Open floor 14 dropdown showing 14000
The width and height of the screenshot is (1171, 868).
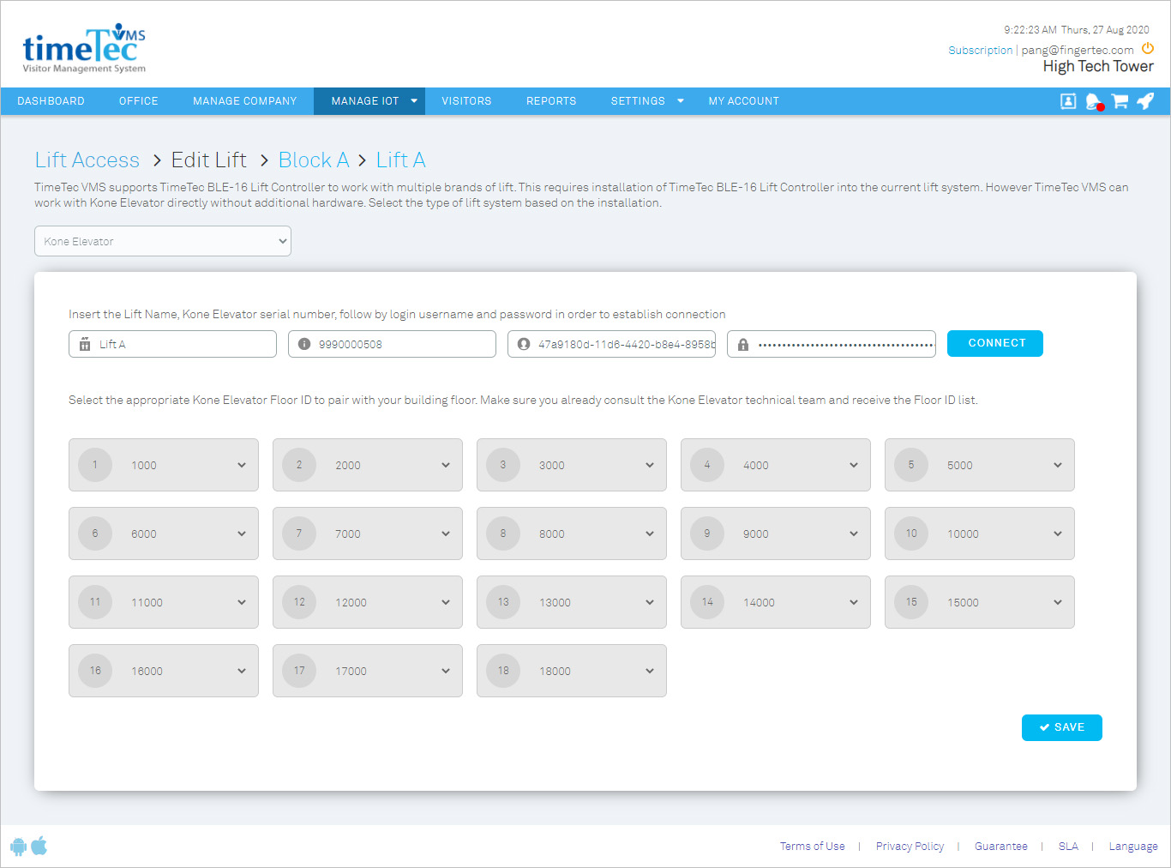click(x=776, y=602)
